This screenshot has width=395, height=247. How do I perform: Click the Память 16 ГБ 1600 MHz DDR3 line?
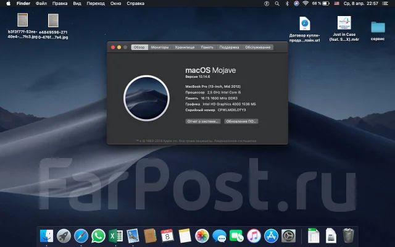[211, 98]
